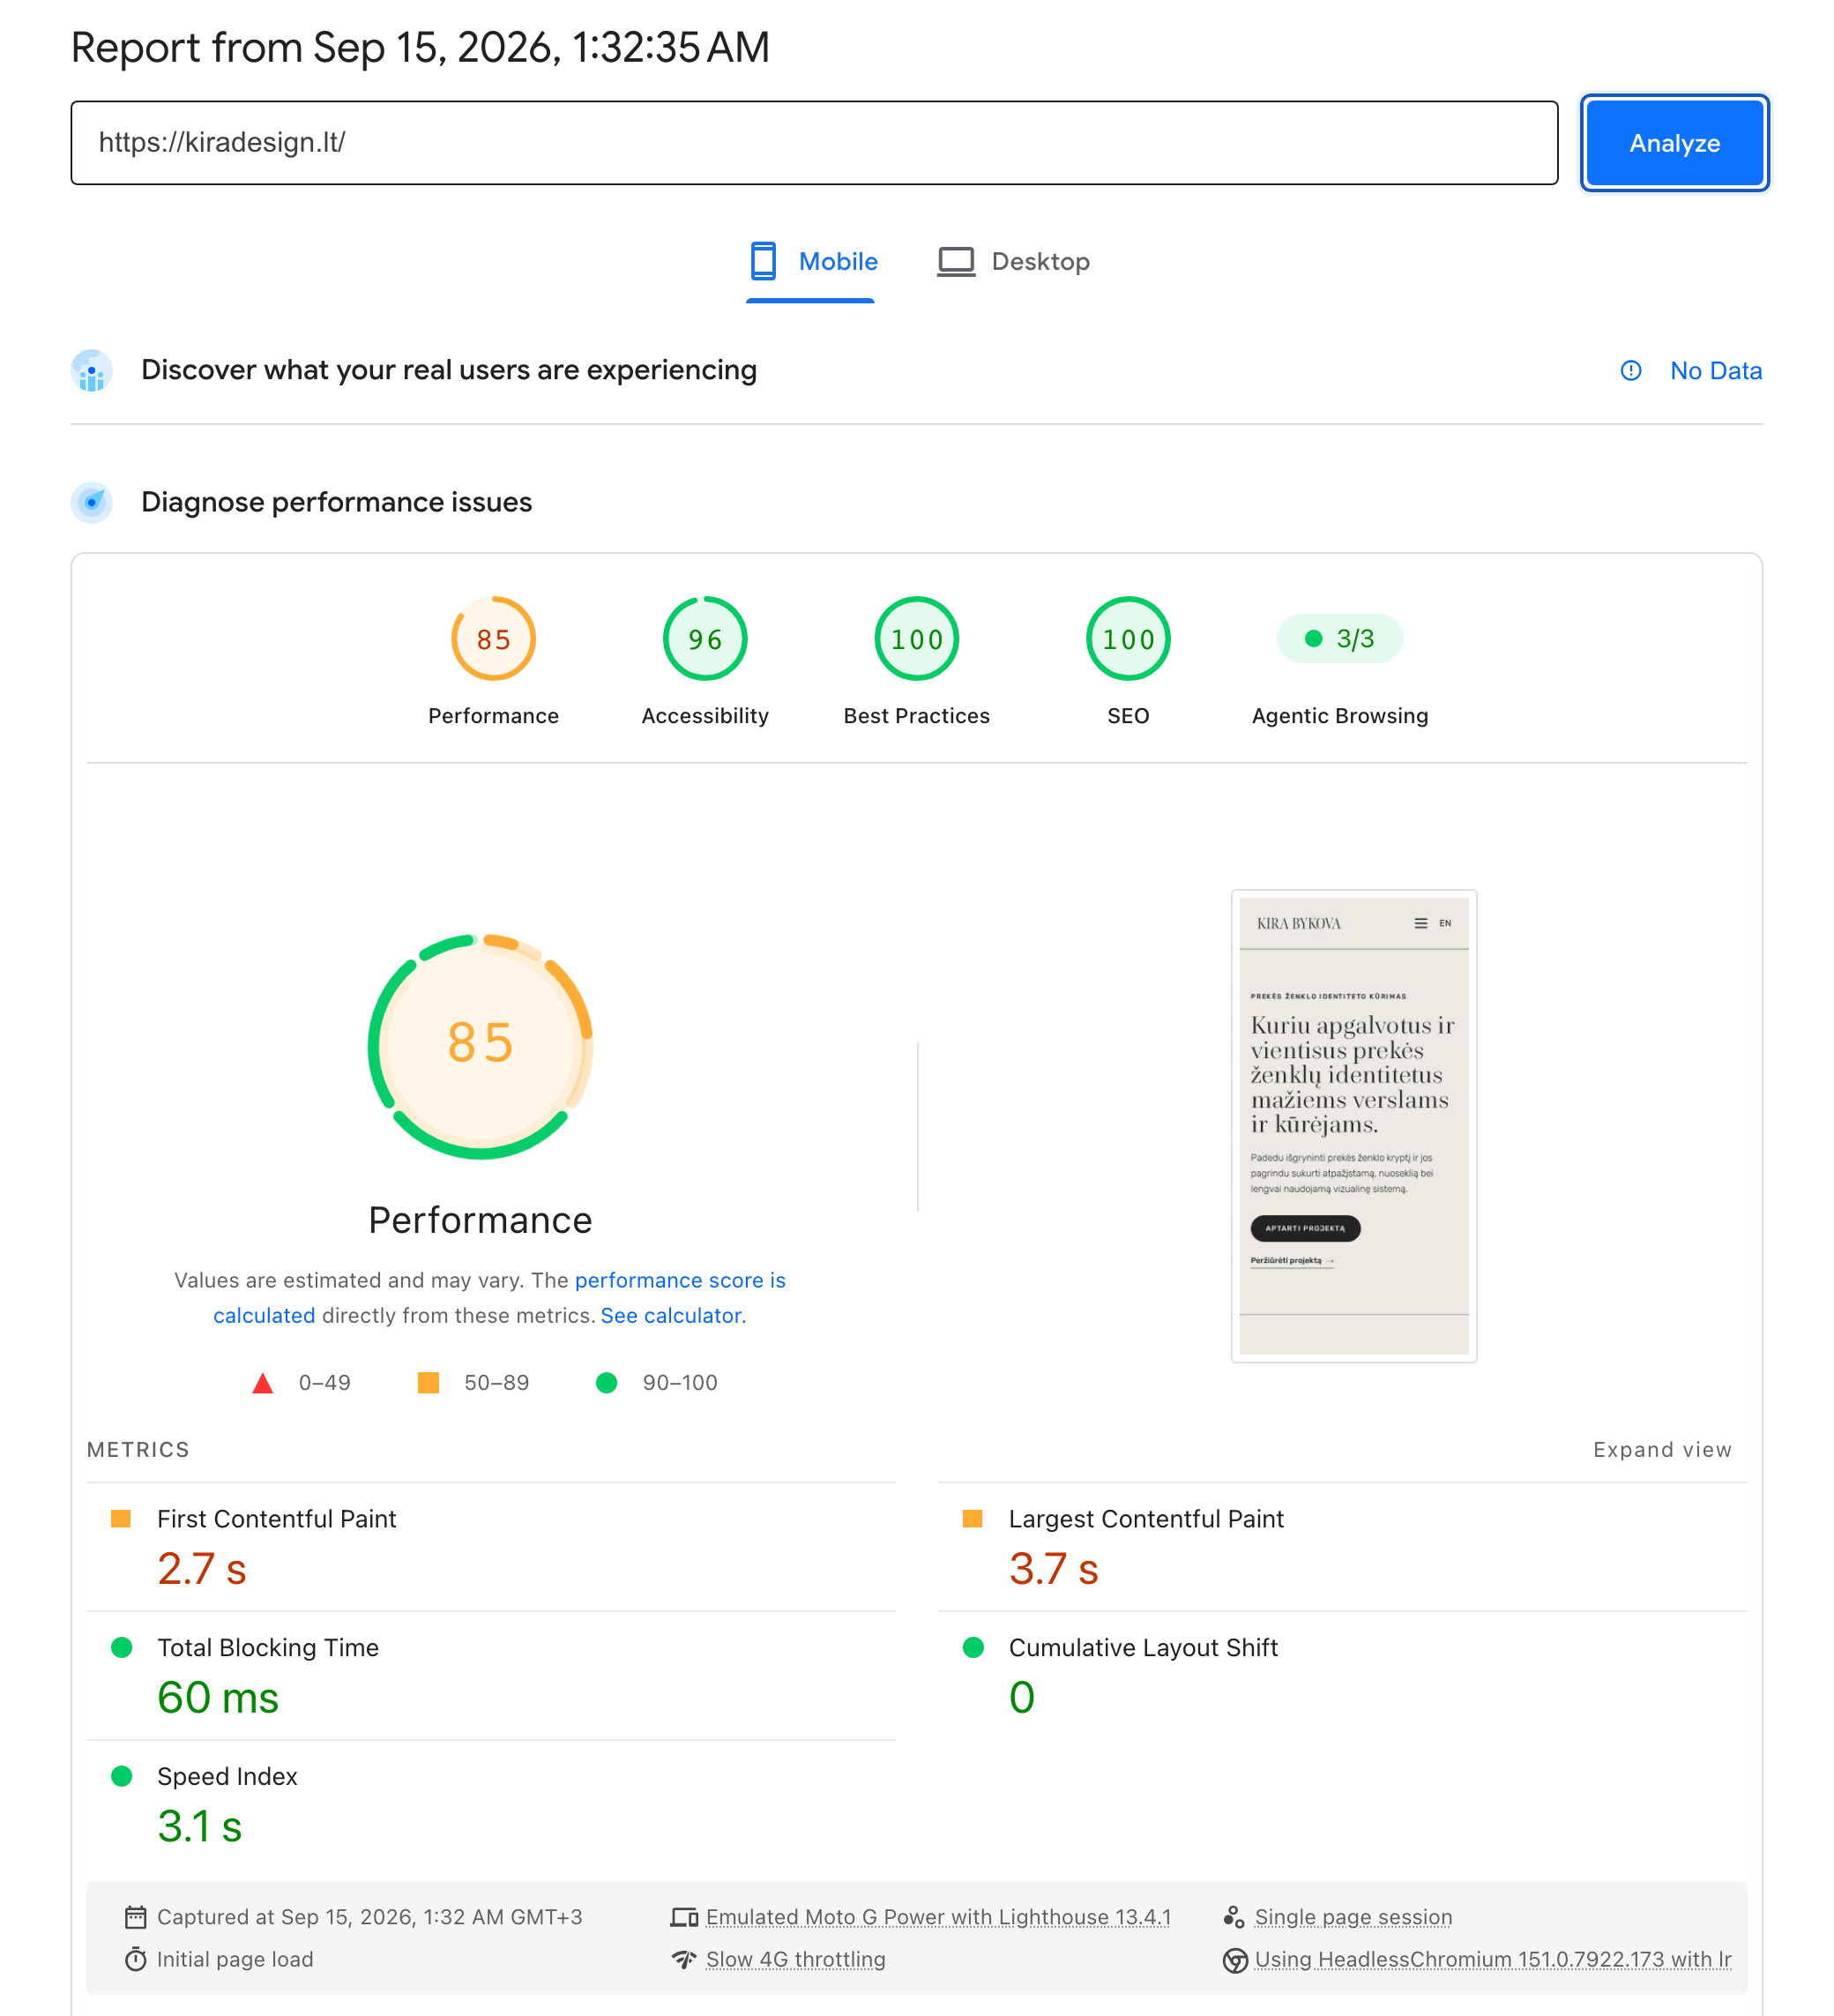
Task: Click the URL input field with kiradesign.lt
Action: (x=814, y=143)
